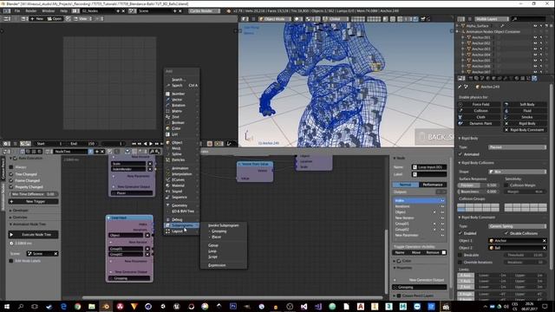
Task: Toggle the Breakable checkbox
Action: 460,255
